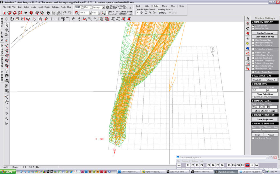Open the blue grid analysis panel icon
The image size is (280, 174).
[247, 48]
